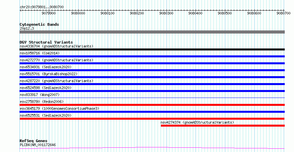This screenshot has width=294, height=152.
Task: Click ruler position 9080200
Action: coord(137,13)
